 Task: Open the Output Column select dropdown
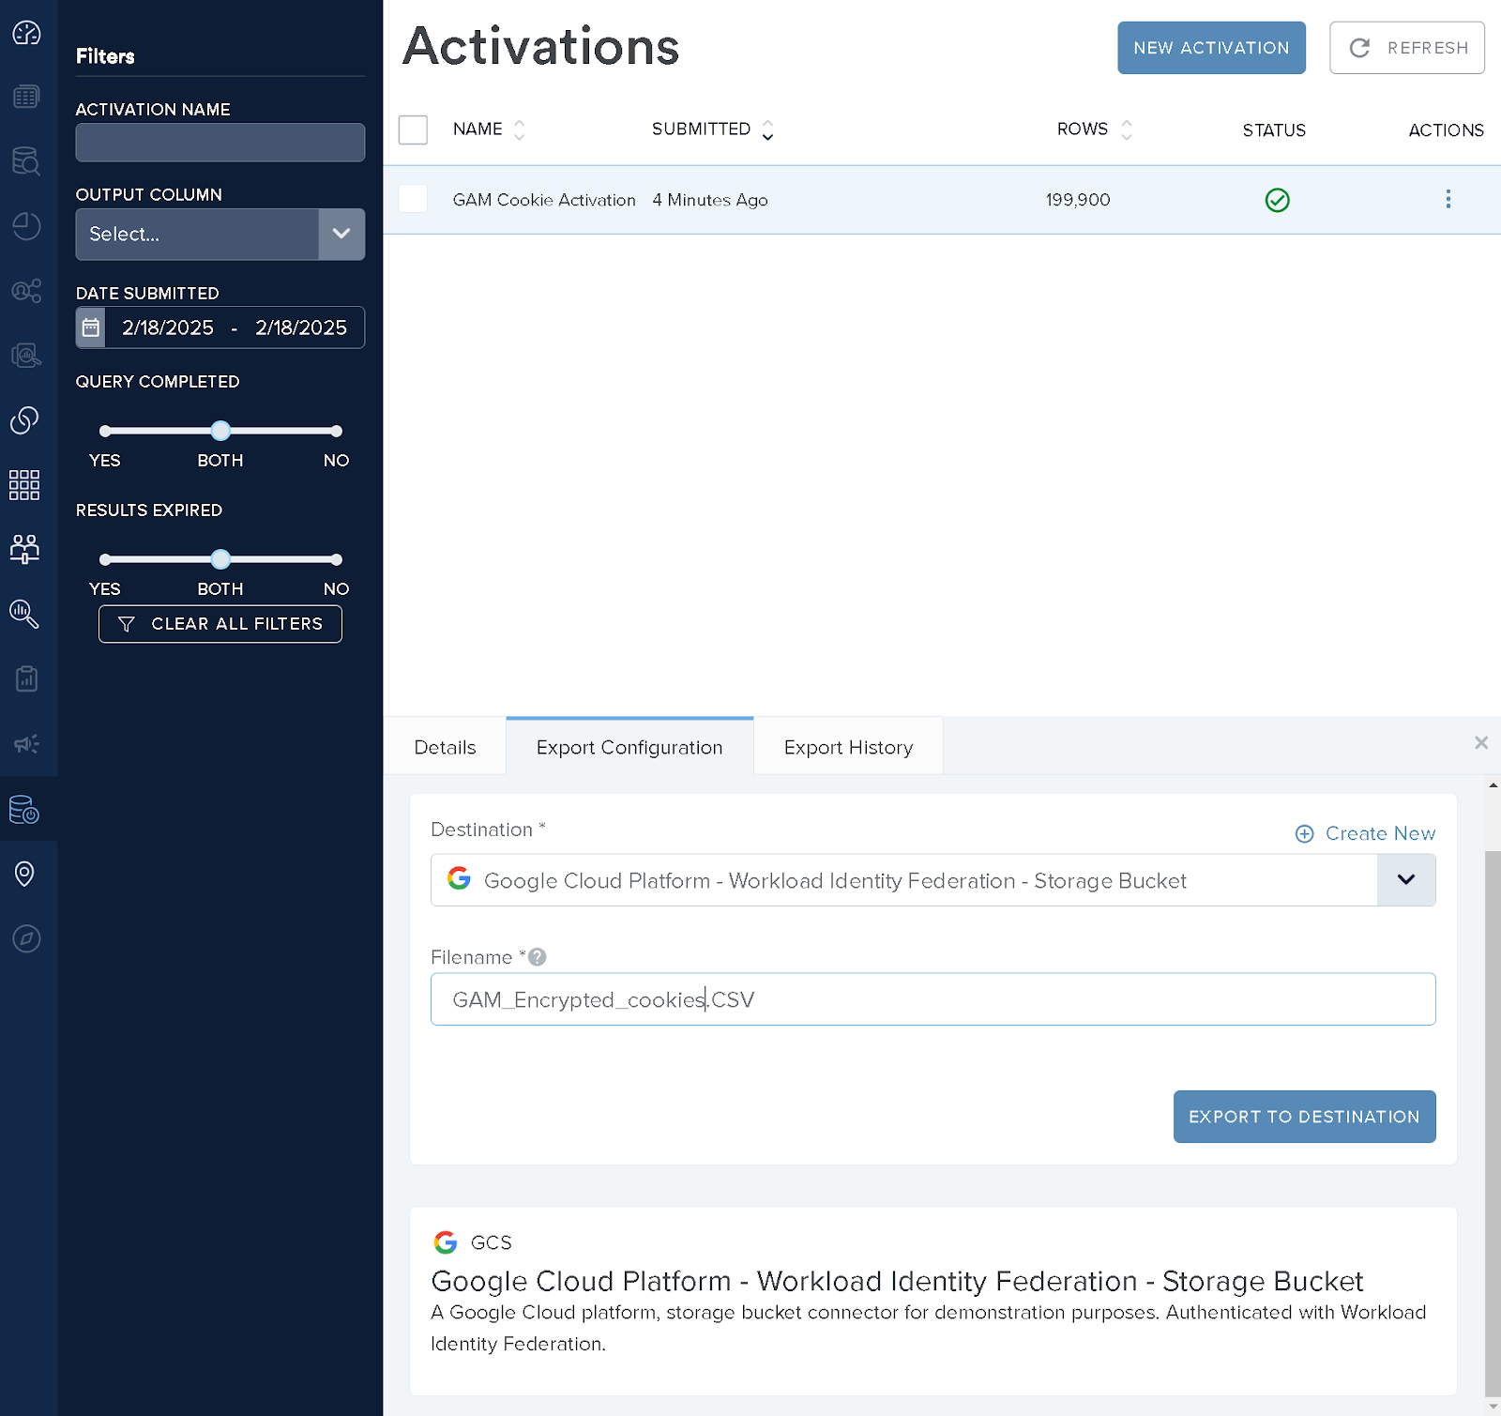point(220,235)
